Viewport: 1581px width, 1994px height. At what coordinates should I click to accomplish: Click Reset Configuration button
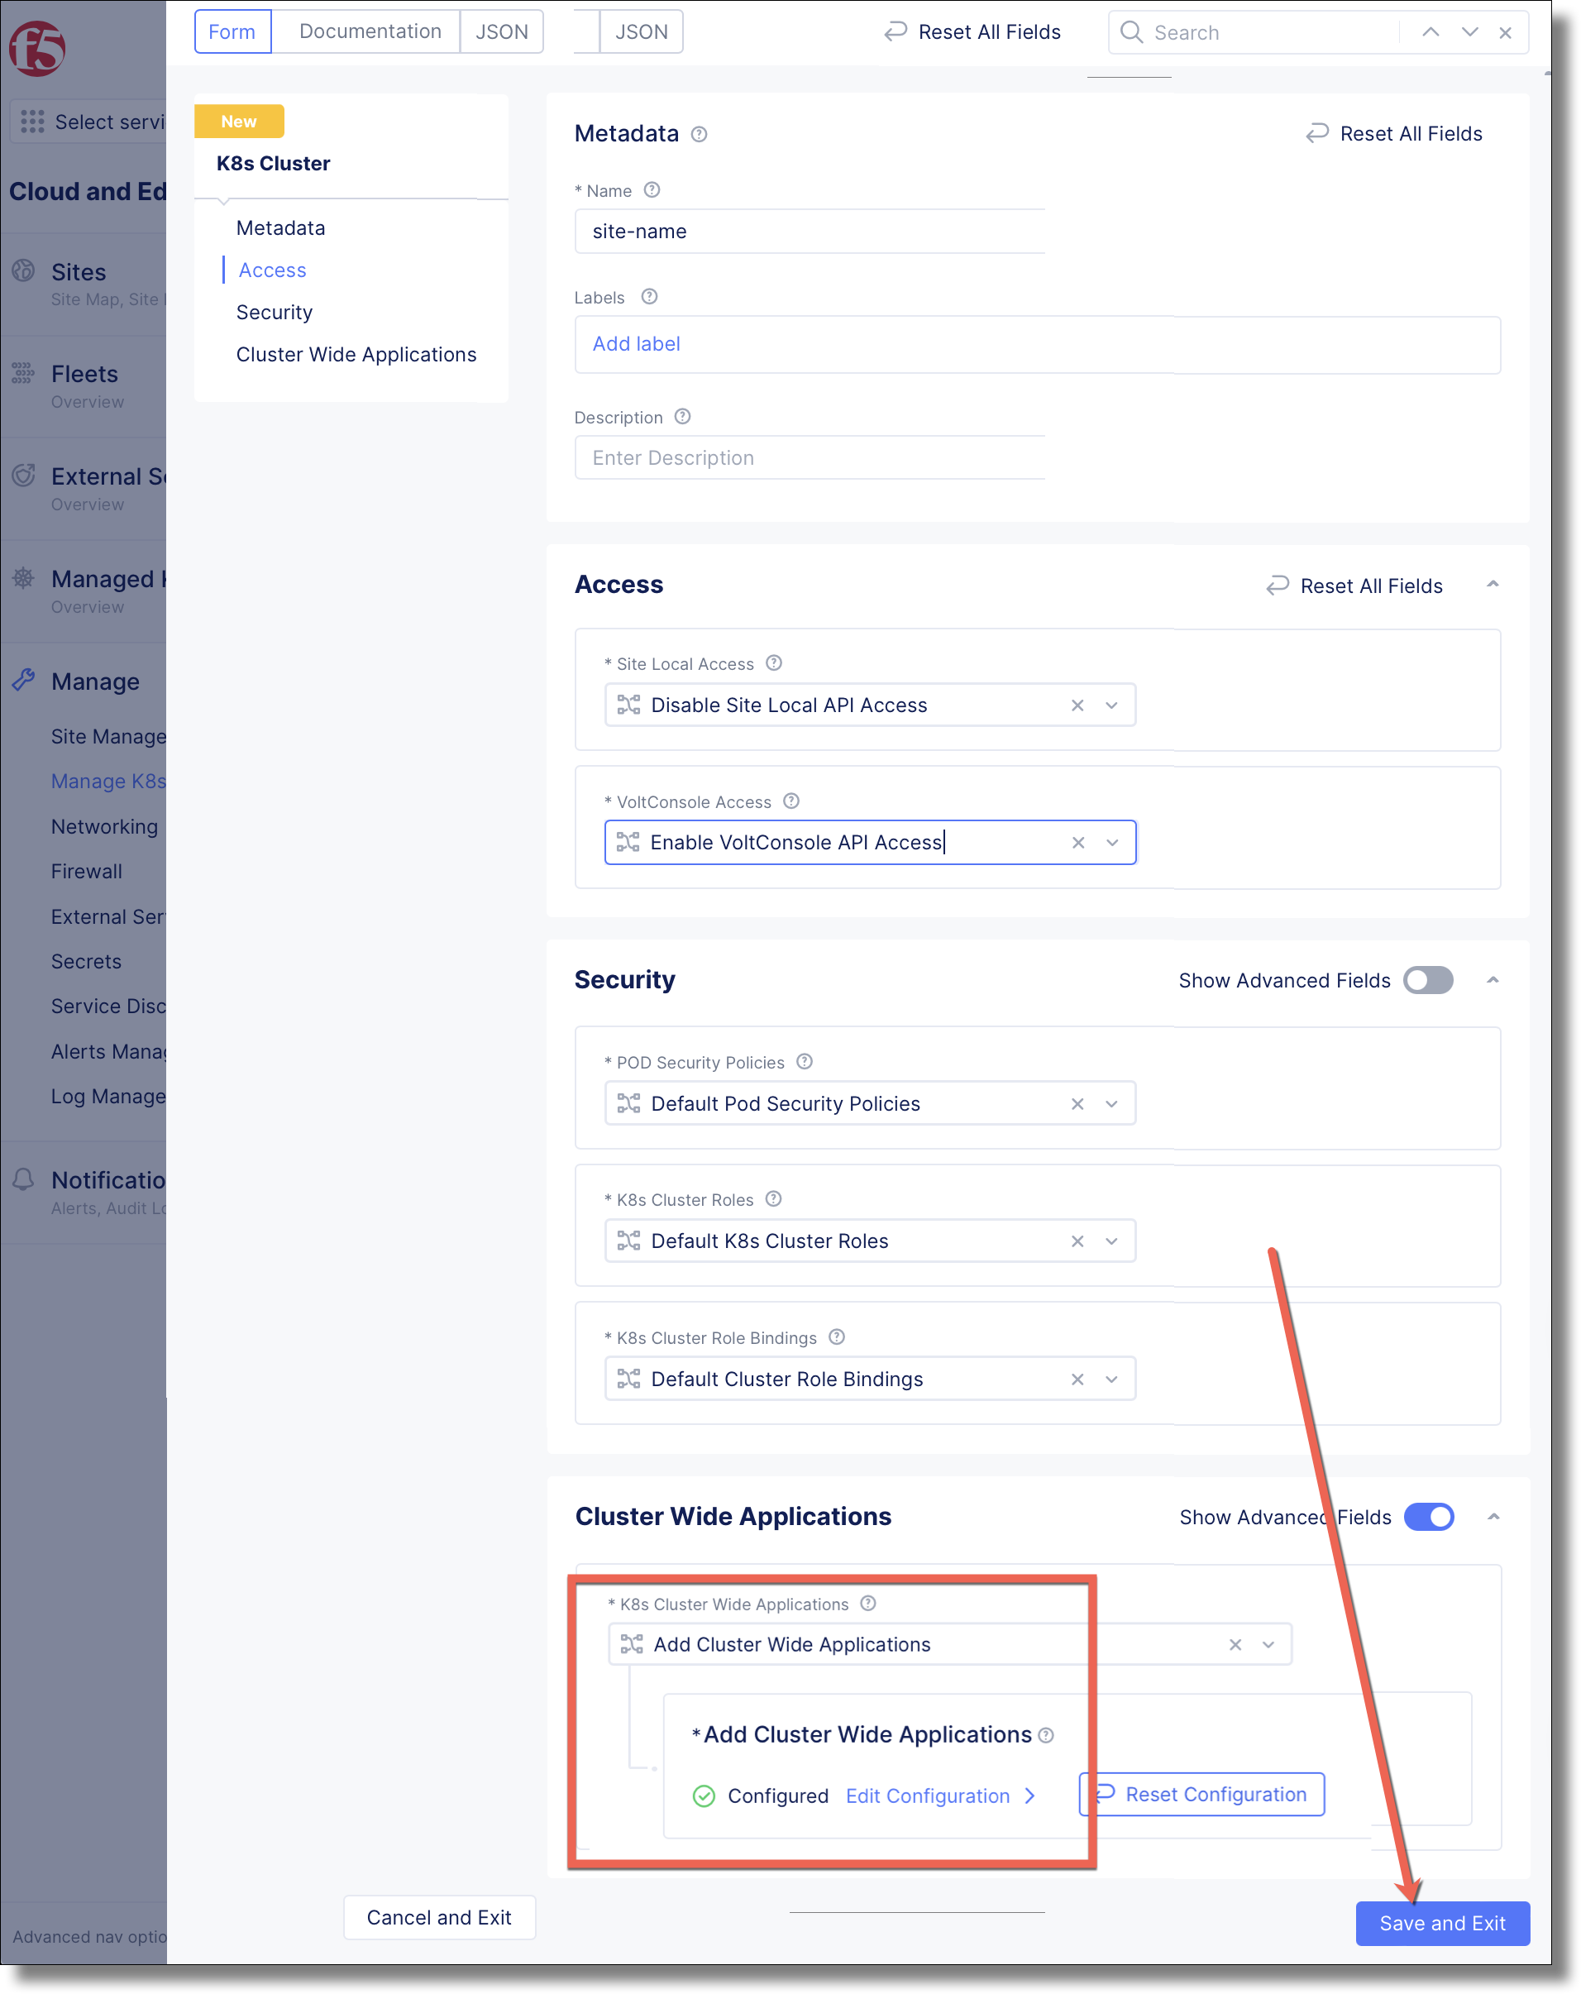coord(1202,1796)
